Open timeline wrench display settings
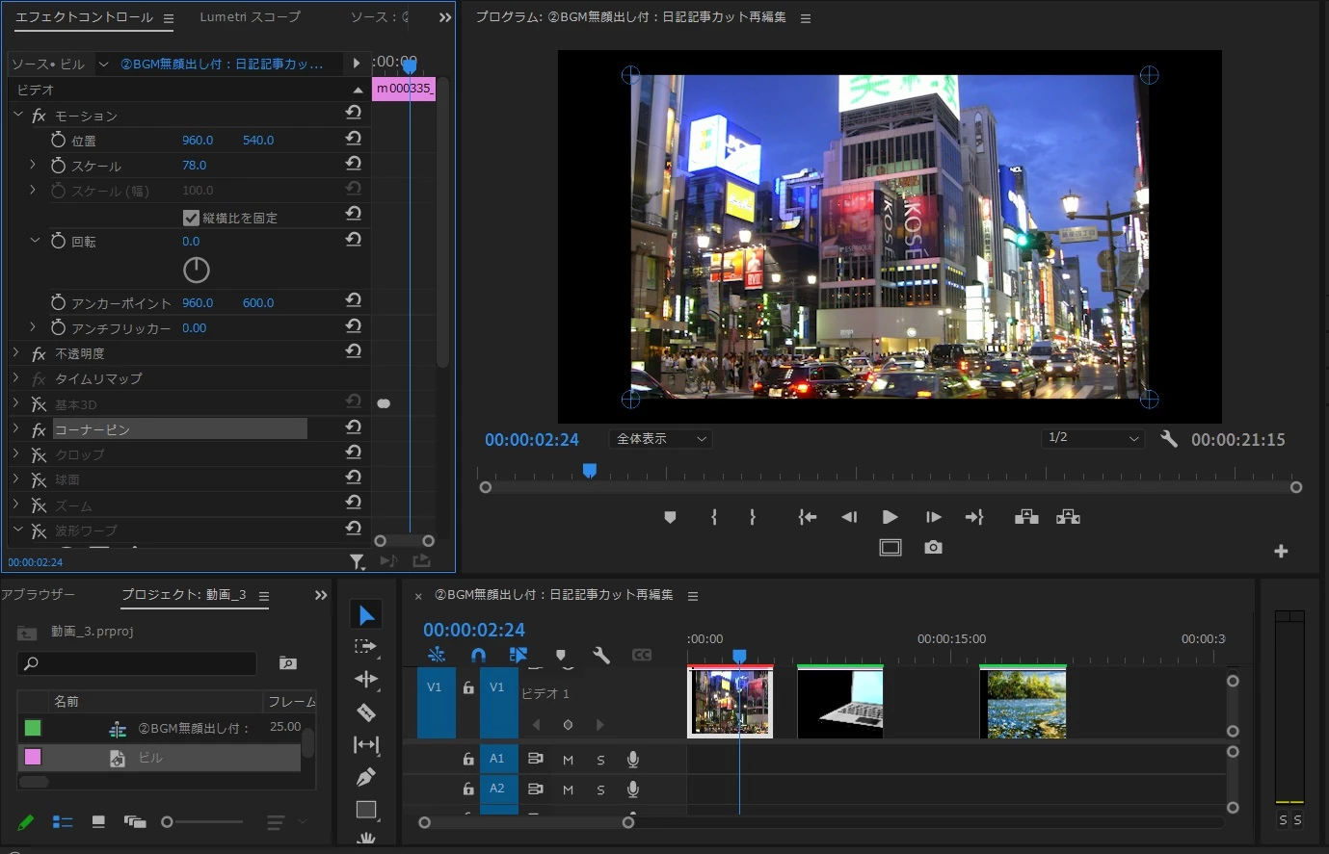 [x=601, y=656]
